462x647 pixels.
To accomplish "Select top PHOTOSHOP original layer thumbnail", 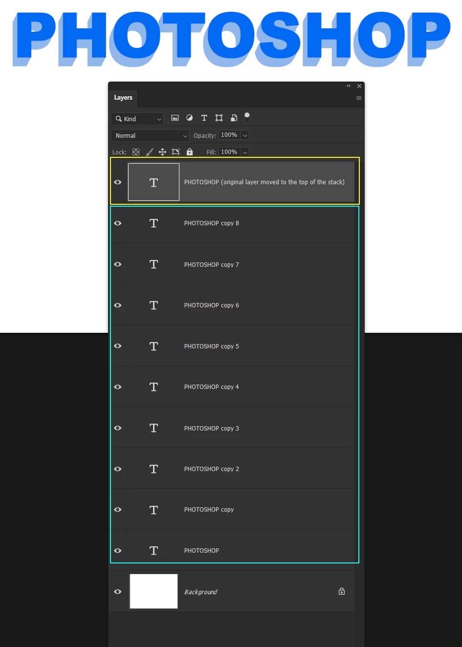I will point(154,182).
